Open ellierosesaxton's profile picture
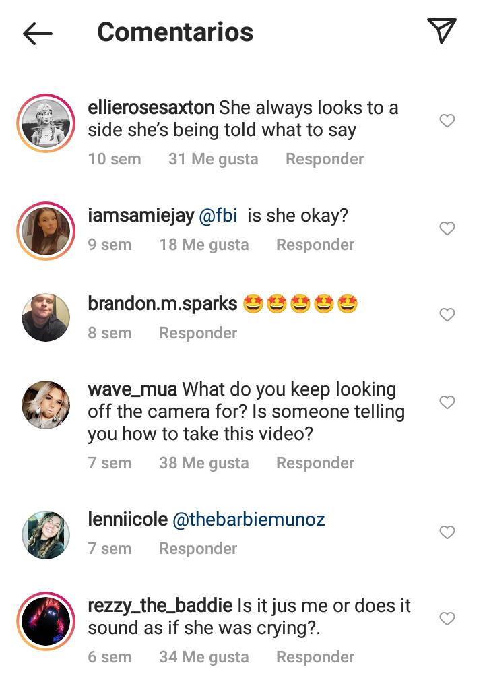485x686 pixels. pyautogui.click(x=46, y=124)
